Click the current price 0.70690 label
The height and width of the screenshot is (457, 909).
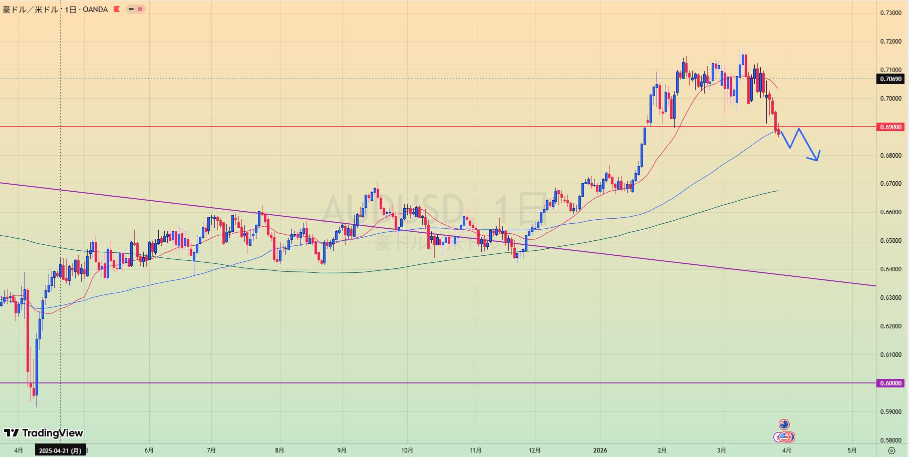point(891,79)
